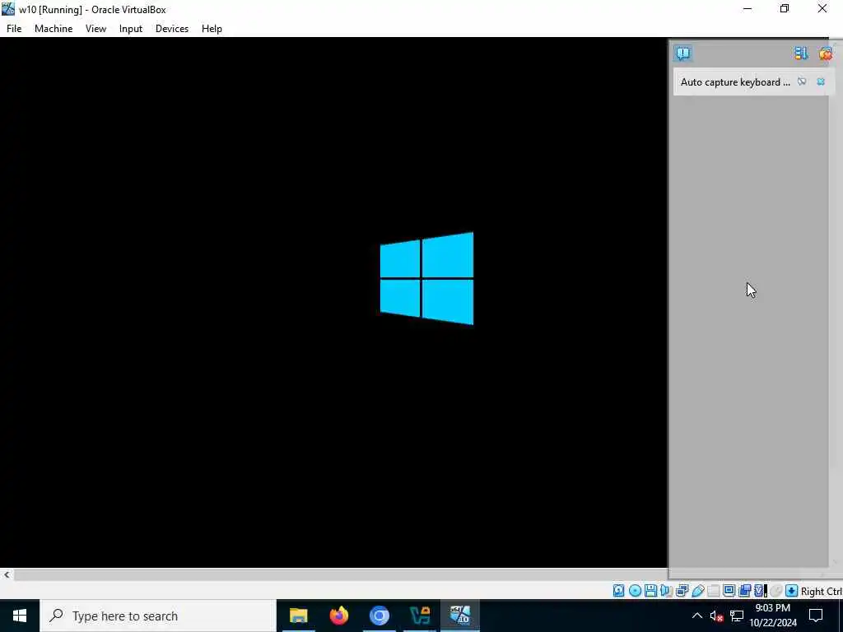Click the network tray icon

pos(737,616)
